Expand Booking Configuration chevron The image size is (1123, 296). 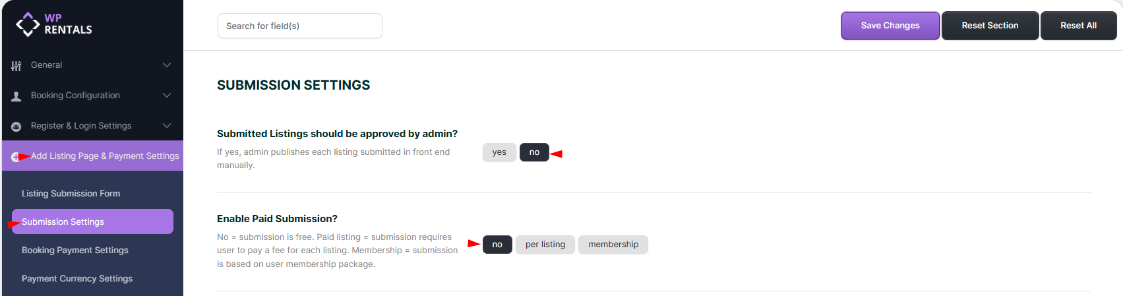click(167, 96)
